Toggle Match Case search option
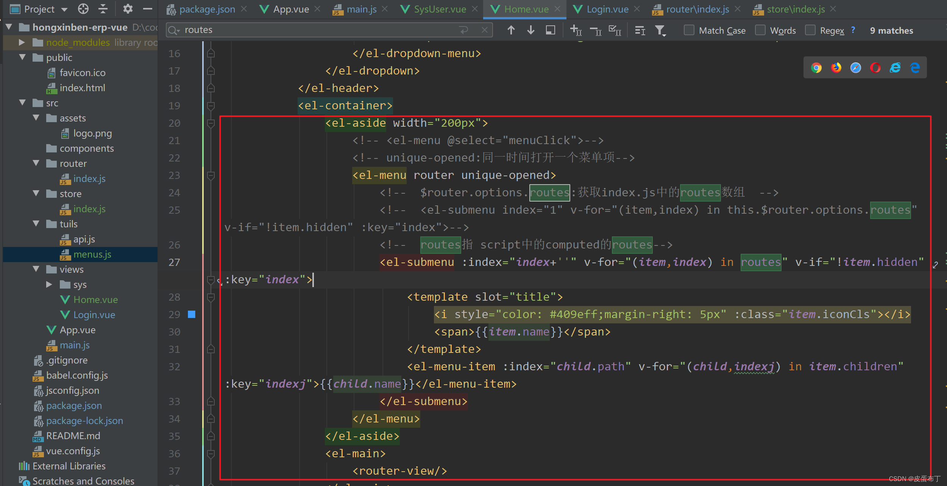Screen dimensions: 947x486 click(x=688, y=30)
